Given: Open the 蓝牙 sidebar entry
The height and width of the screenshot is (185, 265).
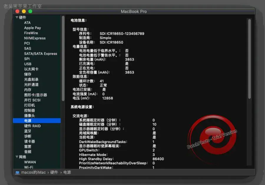Looking at the screenshot, I should tap(28, 131).
